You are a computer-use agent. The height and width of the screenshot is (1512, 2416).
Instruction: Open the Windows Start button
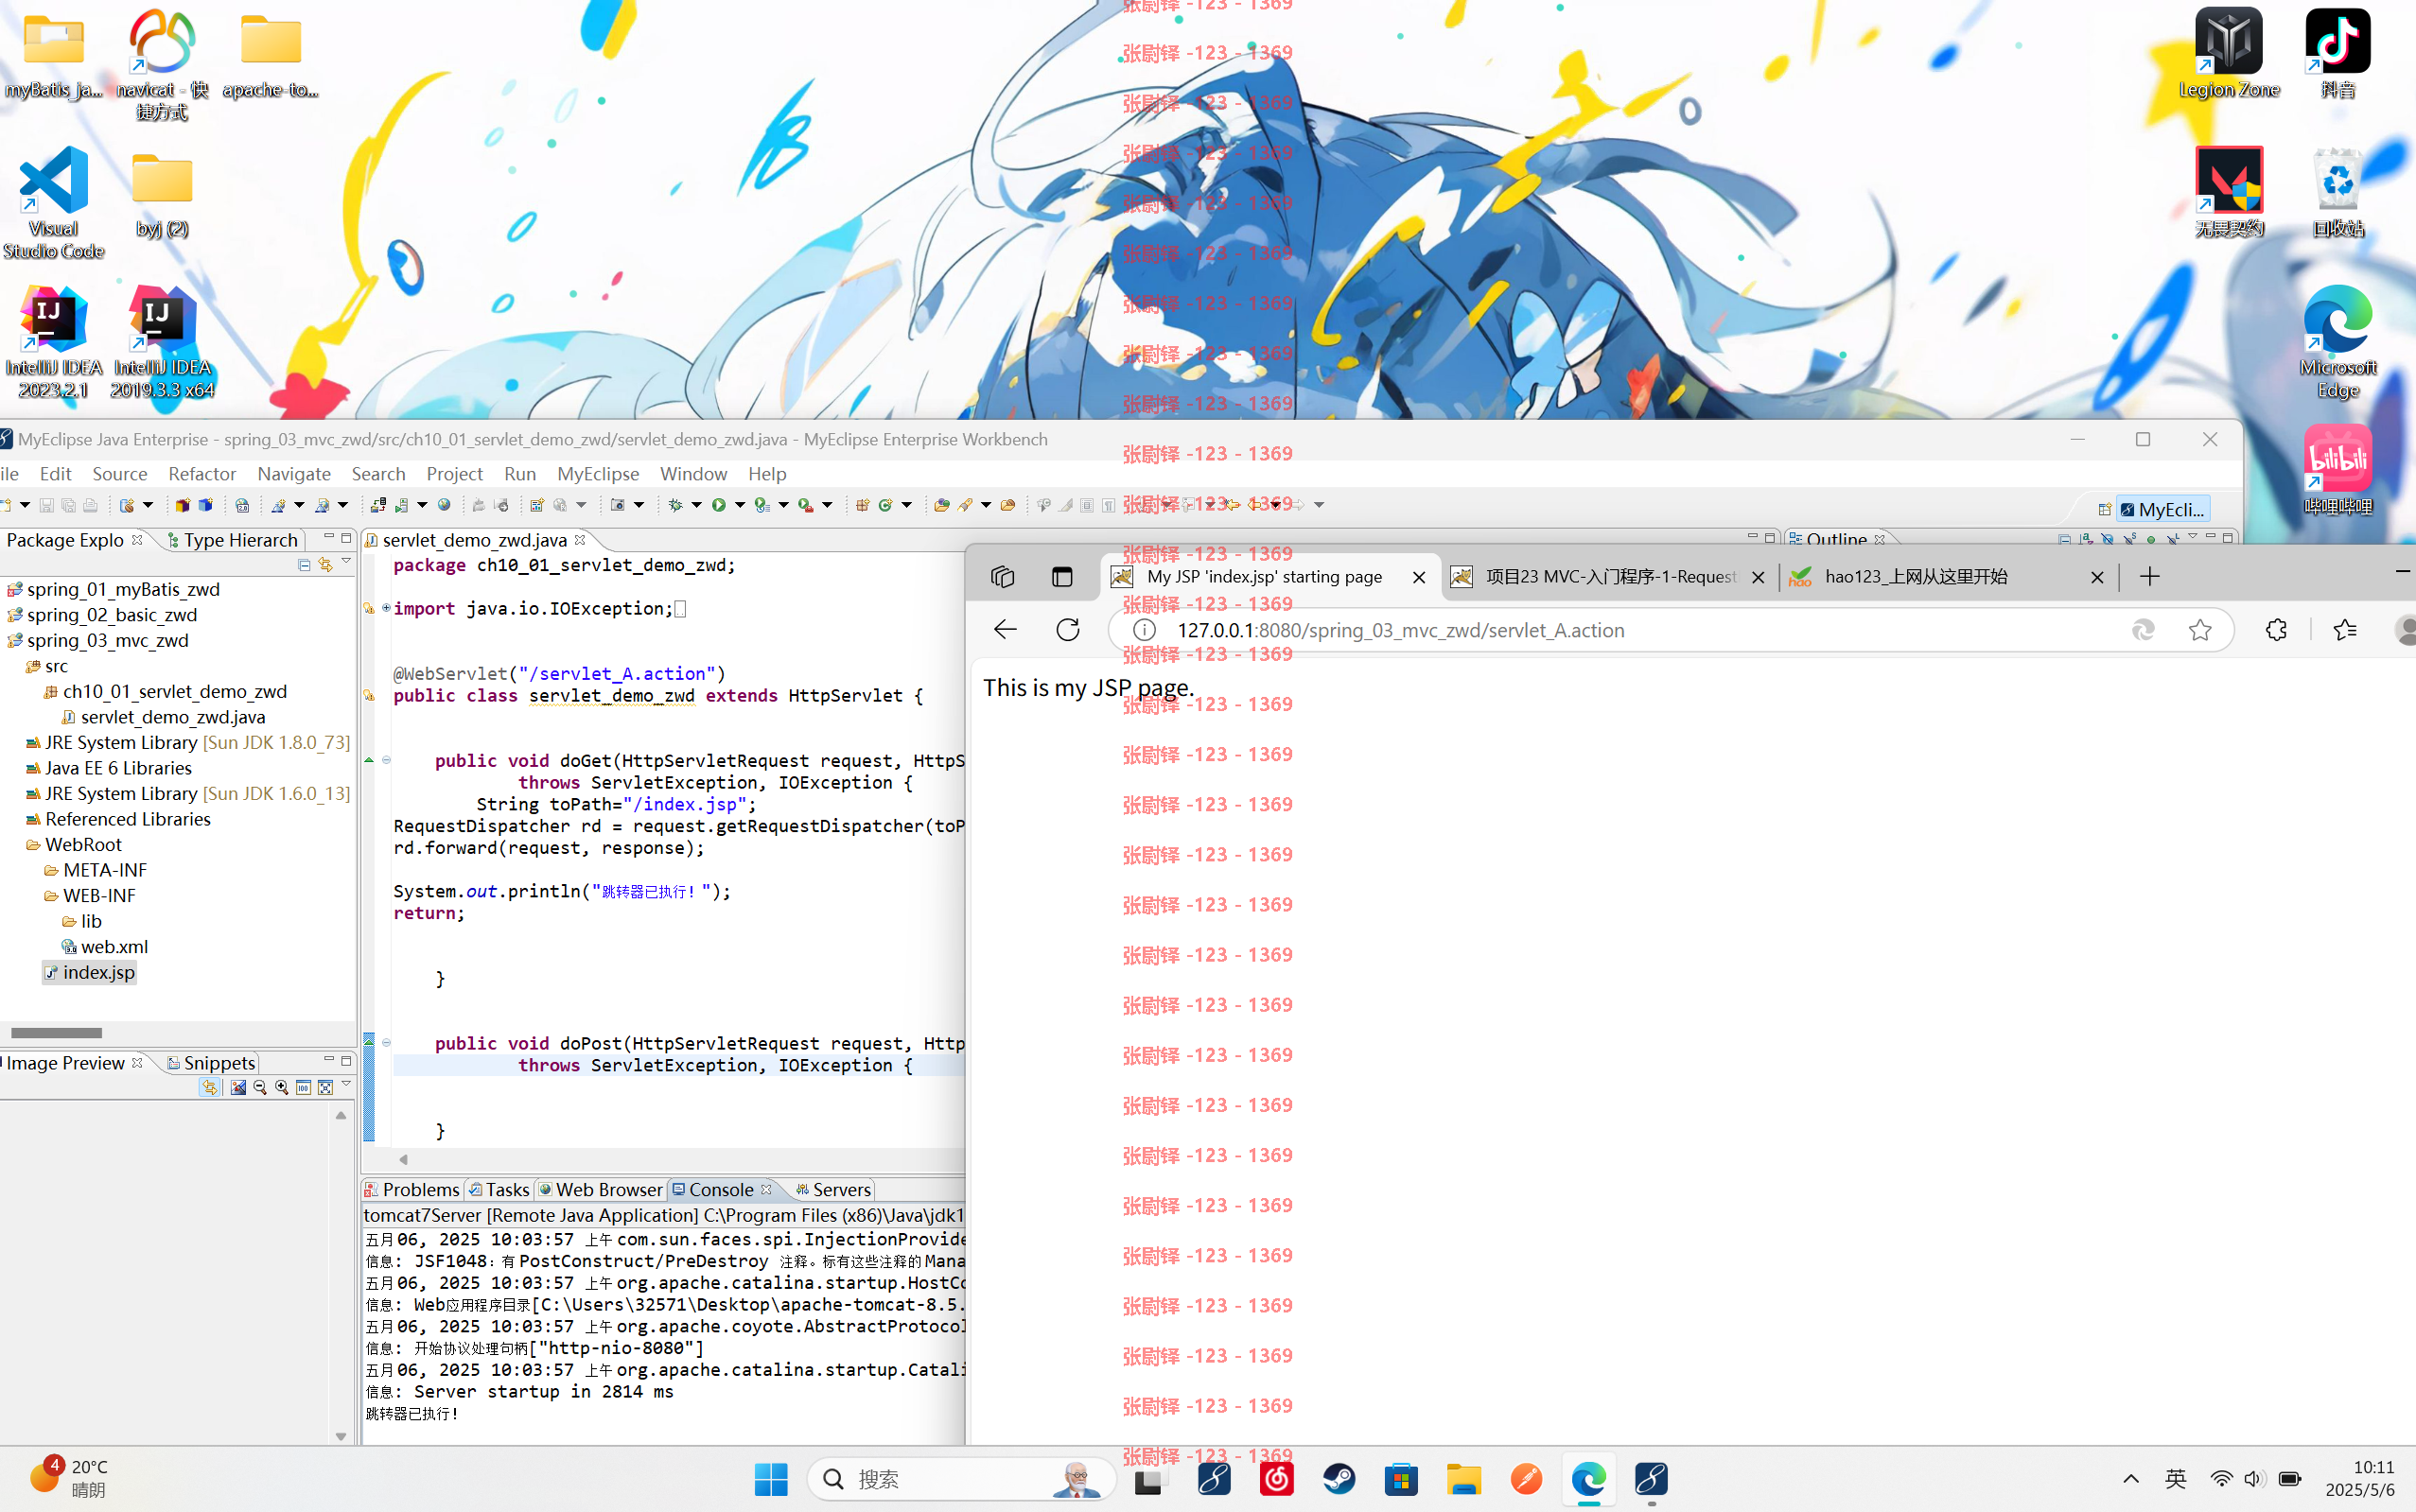770,1479
